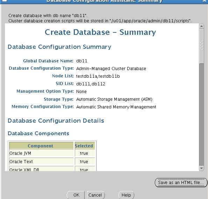
Task: Click the Create Database - Summary heading
Action: click(x=100, y=32)
